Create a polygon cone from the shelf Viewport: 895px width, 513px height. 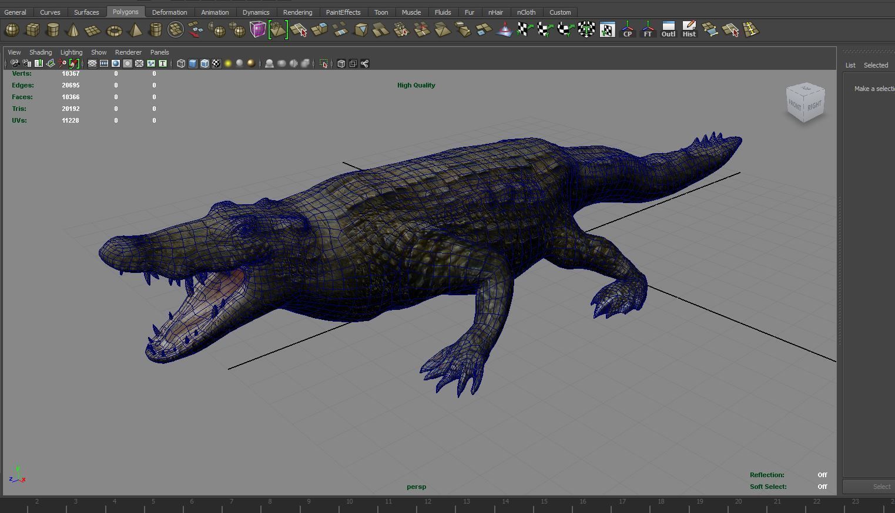pyautogui.click(x=73, y=29)
